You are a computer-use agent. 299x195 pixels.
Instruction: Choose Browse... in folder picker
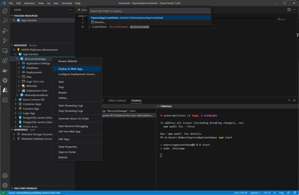click(x=100, y=22)
